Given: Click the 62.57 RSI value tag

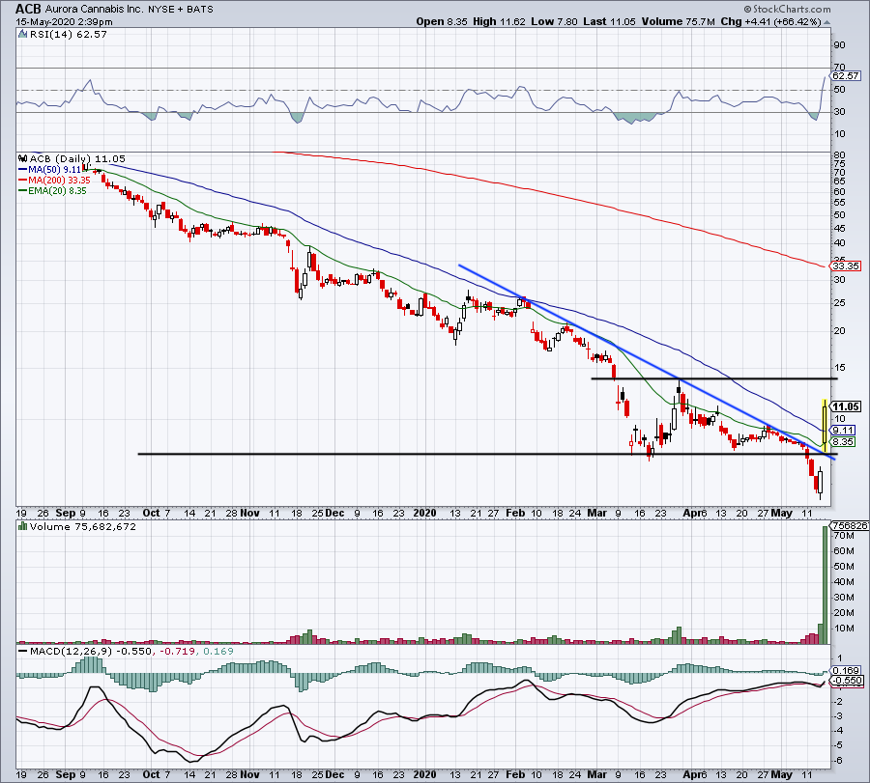Looking at the screenshot, I should 846,75.
